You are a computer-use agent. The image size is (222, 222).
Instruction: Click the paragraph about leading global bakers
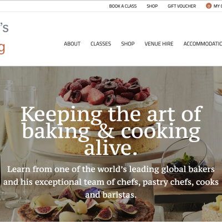tap(111, 182)
